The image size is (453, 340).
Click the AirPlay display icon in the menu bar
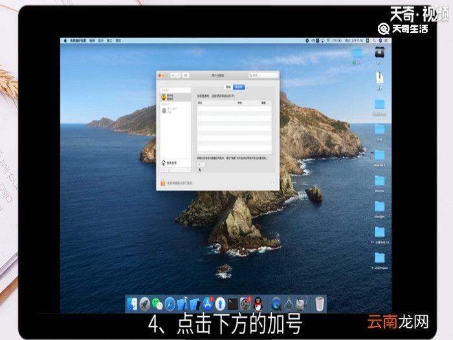point(322,41)
